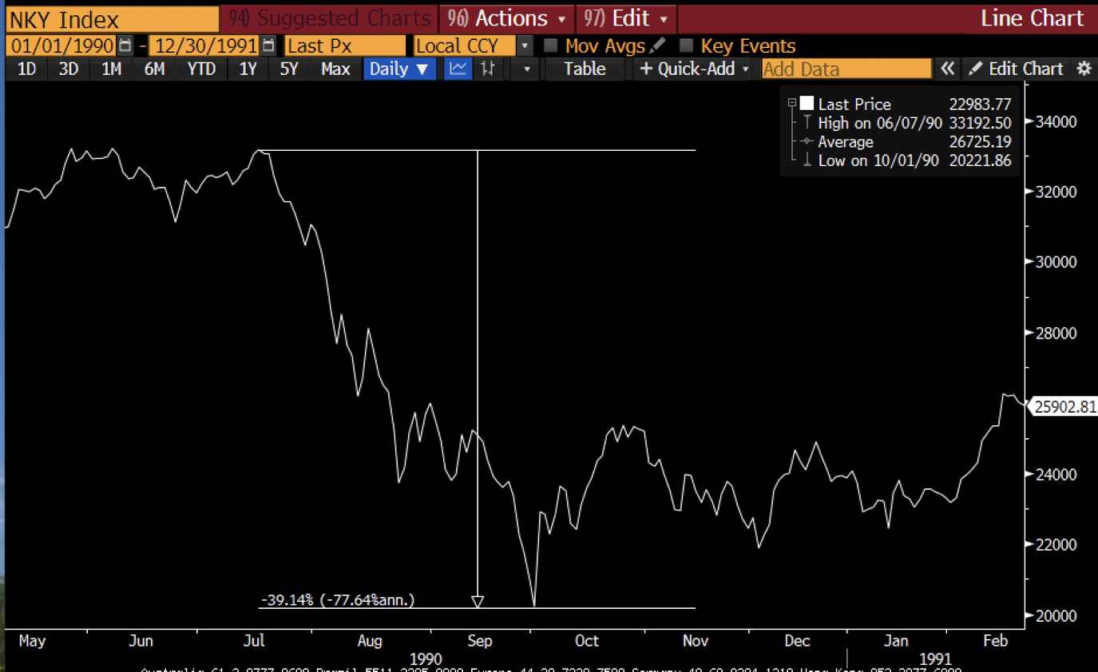Image resolution: width=1098 pixels, height=672 pixels.
Task: Expand the Local CCY currency dropdown
Action: (x=525, y=45)
